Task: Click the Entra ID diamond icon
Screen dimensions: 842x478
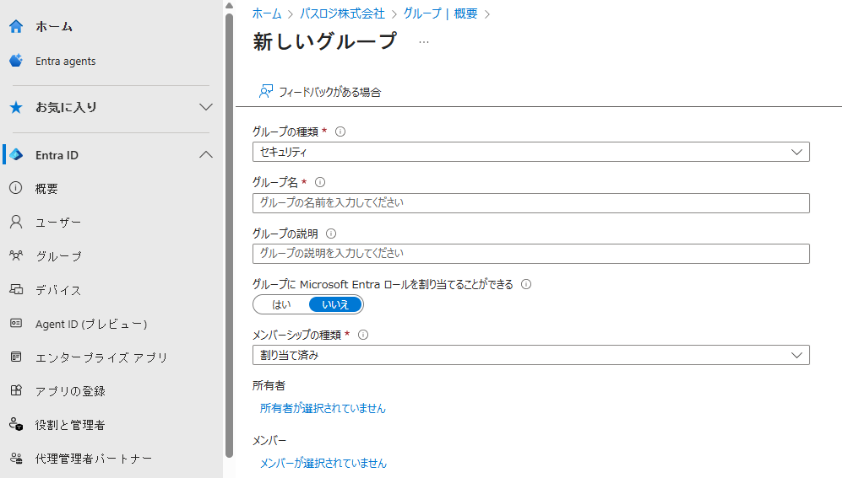Action: coord(16,155)
